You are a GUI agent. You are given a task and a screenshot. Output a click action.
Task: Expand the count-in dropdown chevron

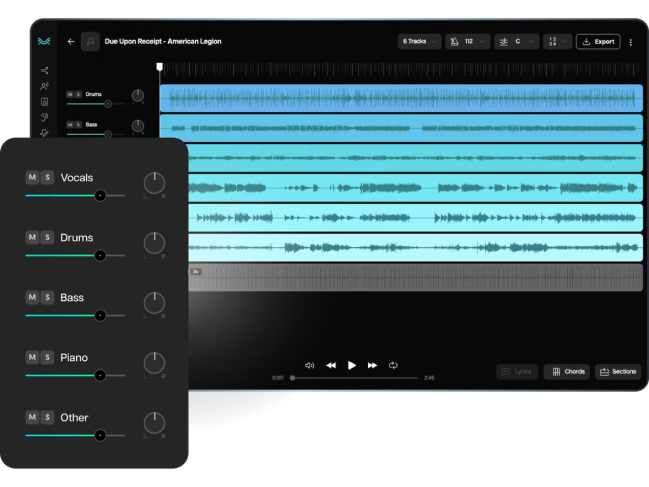coord(565,42)
